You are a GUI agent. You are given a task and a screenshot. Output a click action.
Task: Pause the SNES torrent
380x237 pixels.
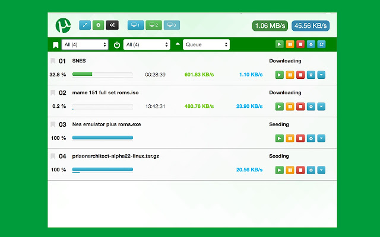tap(290, 75)
